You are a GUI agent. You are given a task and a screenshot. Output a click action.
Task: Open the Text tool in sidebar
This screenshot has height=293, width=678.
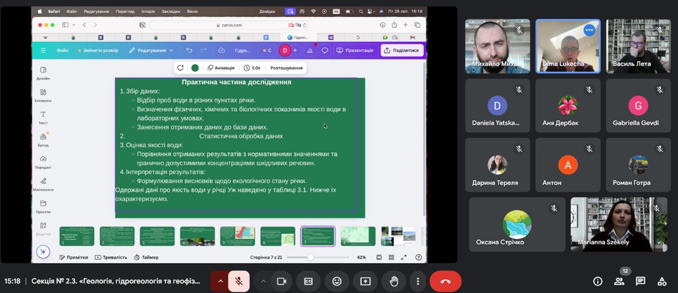click(x=43, y=117)
